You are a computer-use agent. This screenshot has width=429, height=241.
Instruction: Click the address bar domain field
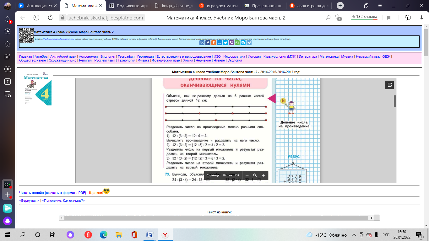tap(105, 18)
